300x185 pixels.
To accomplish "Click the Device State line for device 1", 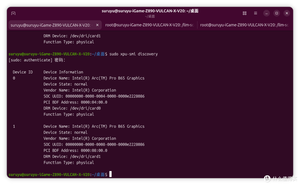I will coord(66,133).
